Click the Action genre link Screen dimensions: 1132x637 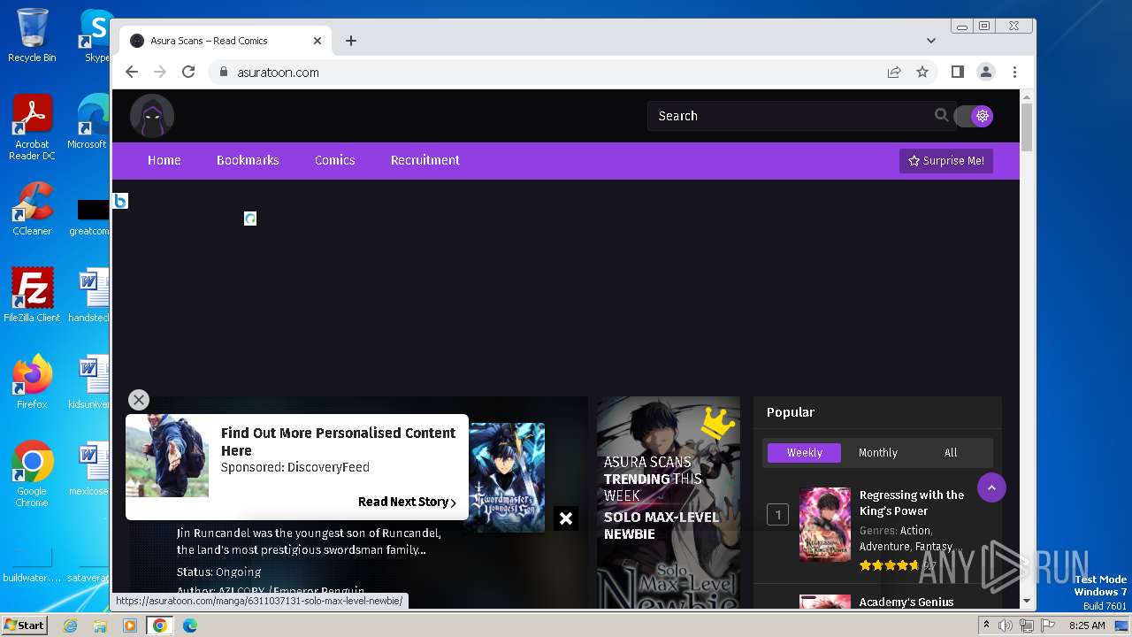[x=914, y=530]
